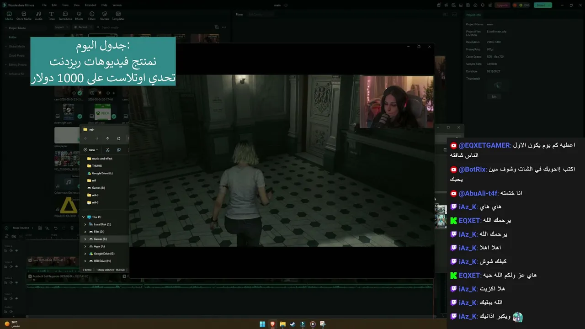
Task: Select the THUMB folder in Explorer
Action: (94, 166)
